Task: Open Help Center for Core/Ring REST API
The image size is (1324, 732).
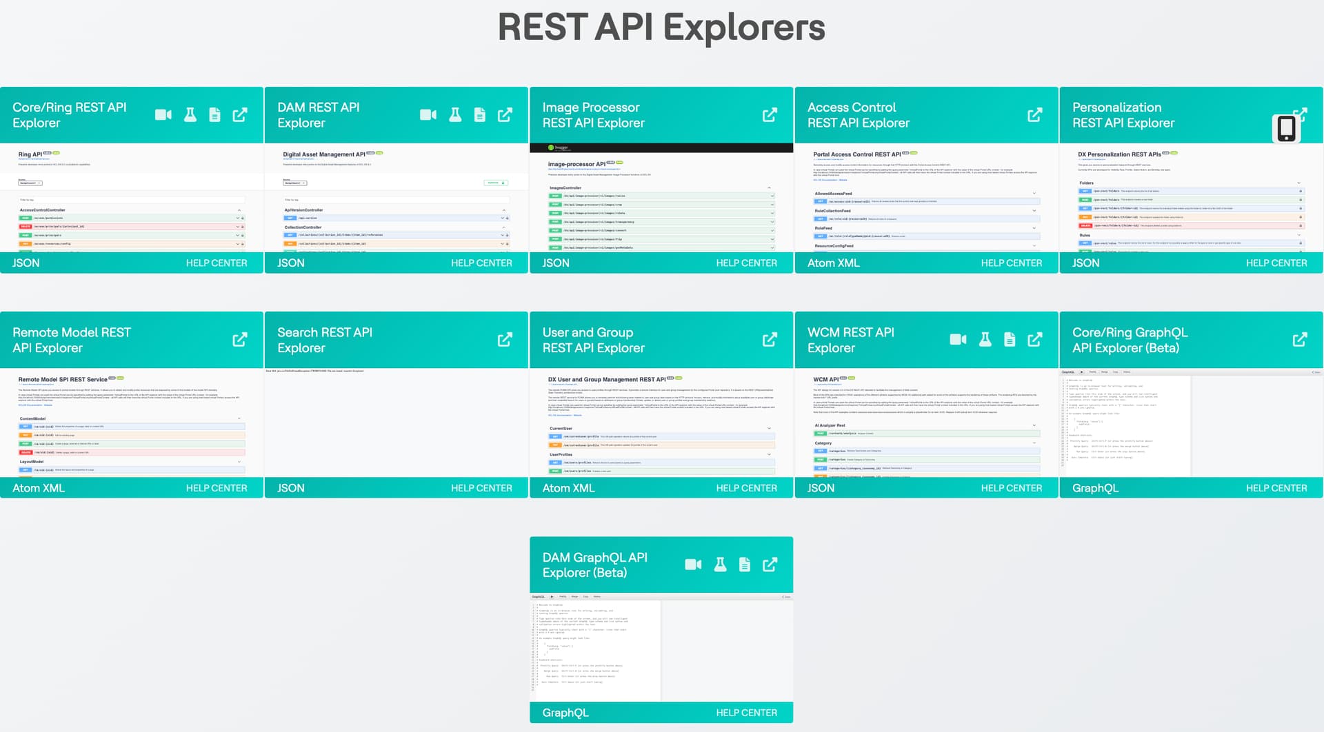Action: [217, 263]
